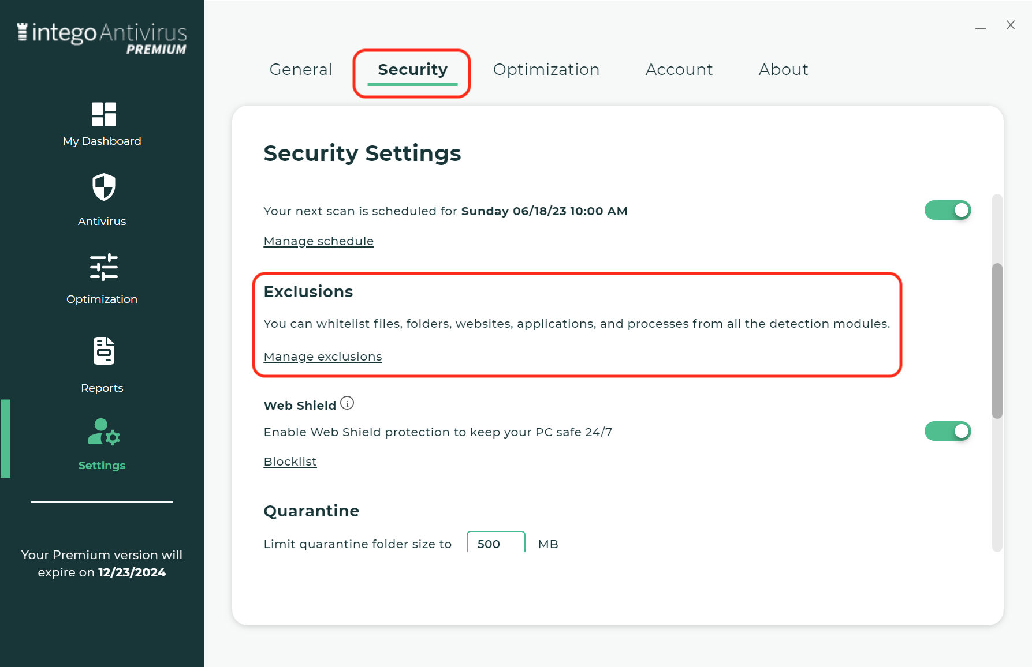Viewport: 1032px width, 667px height.
Task: Open the Reports document icon
Action: click(x=104, y=351)
